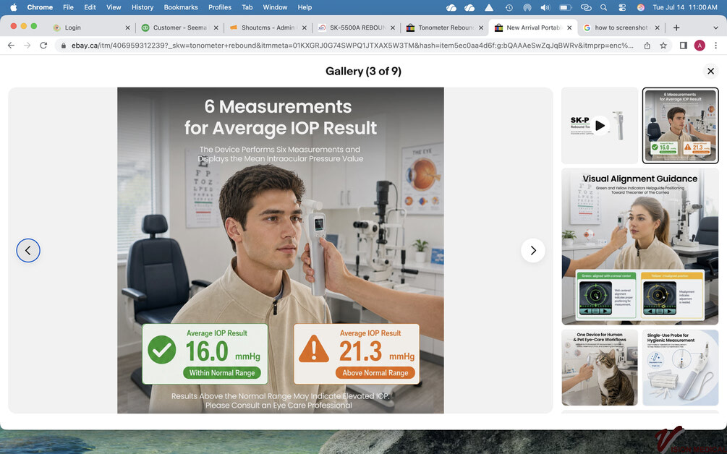Open the Chrome application menu
This screenshot has width=727, height=454.
(x=40, y=7)
